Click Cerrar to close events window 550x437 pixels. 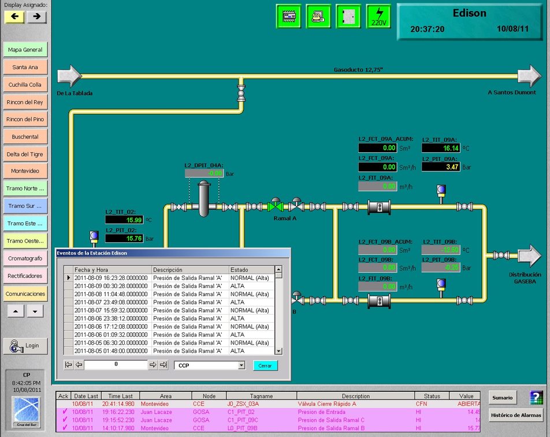click(265, 365)
